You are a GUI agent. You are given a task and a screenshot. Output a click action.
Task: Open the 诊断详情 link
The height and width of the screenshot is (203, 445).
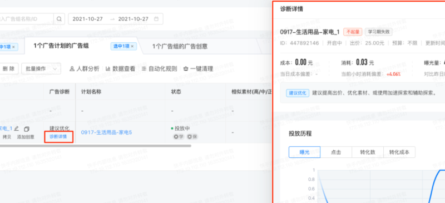(x=58, y=137)
